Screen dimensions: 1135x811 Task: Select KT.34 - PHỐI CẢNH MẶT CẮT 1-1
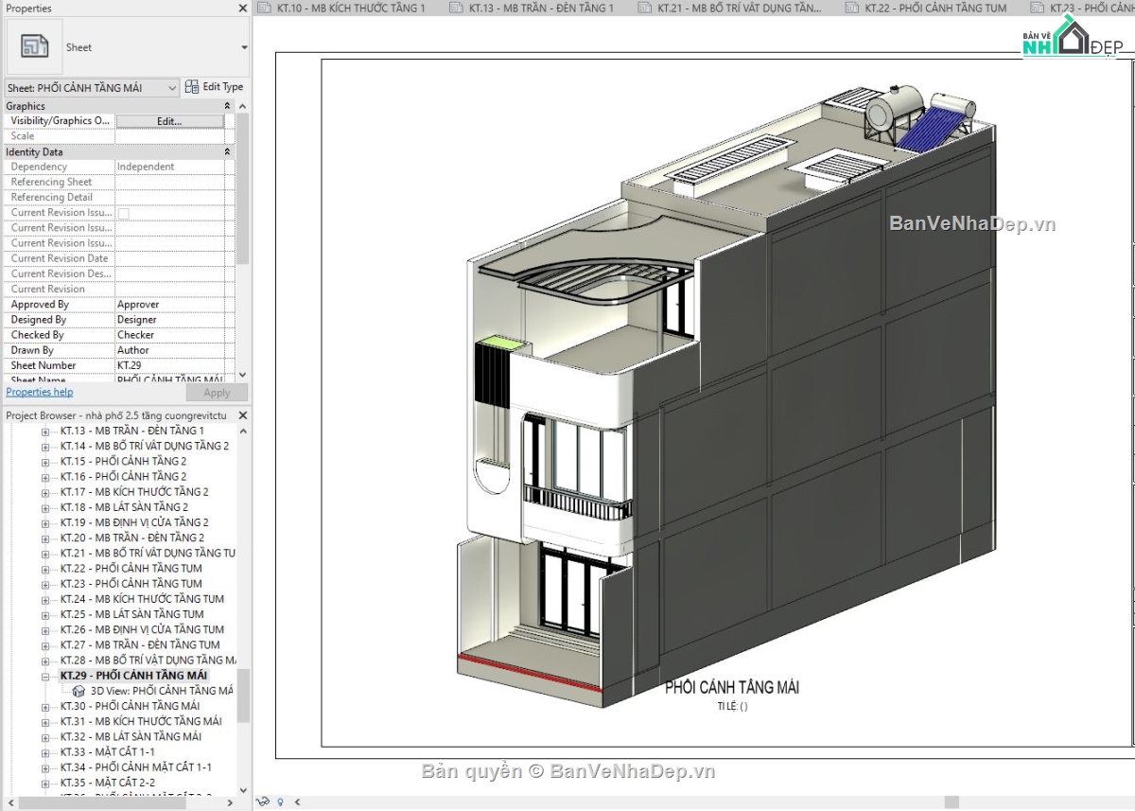(x=136, y=767)
